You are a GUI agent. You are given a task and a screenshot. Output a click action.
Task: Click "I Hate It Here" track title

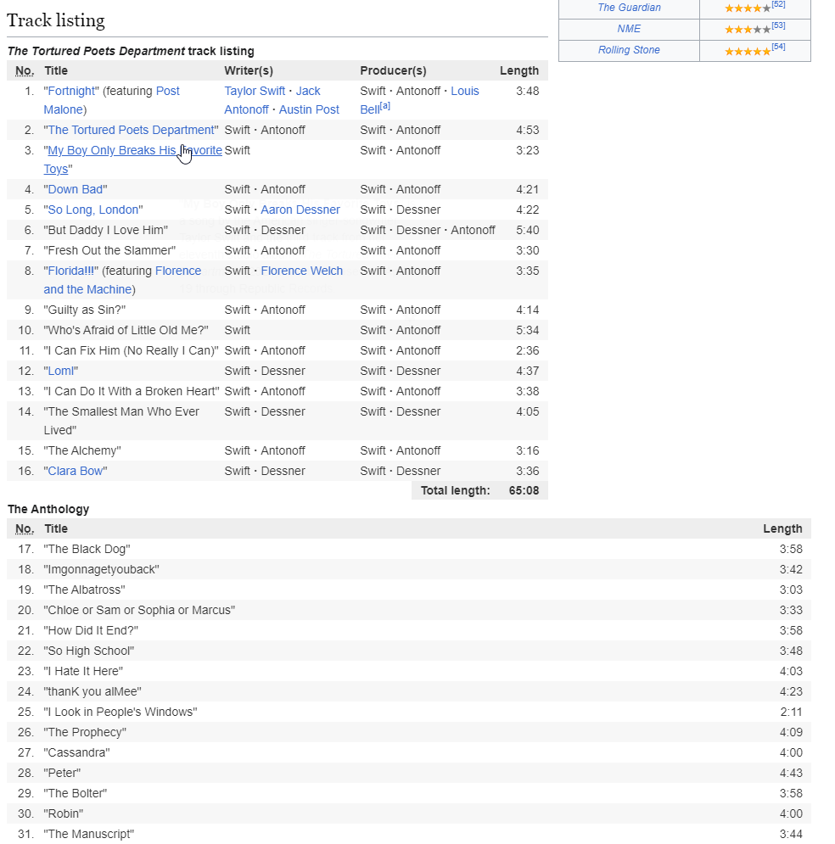tap(83, 672)
